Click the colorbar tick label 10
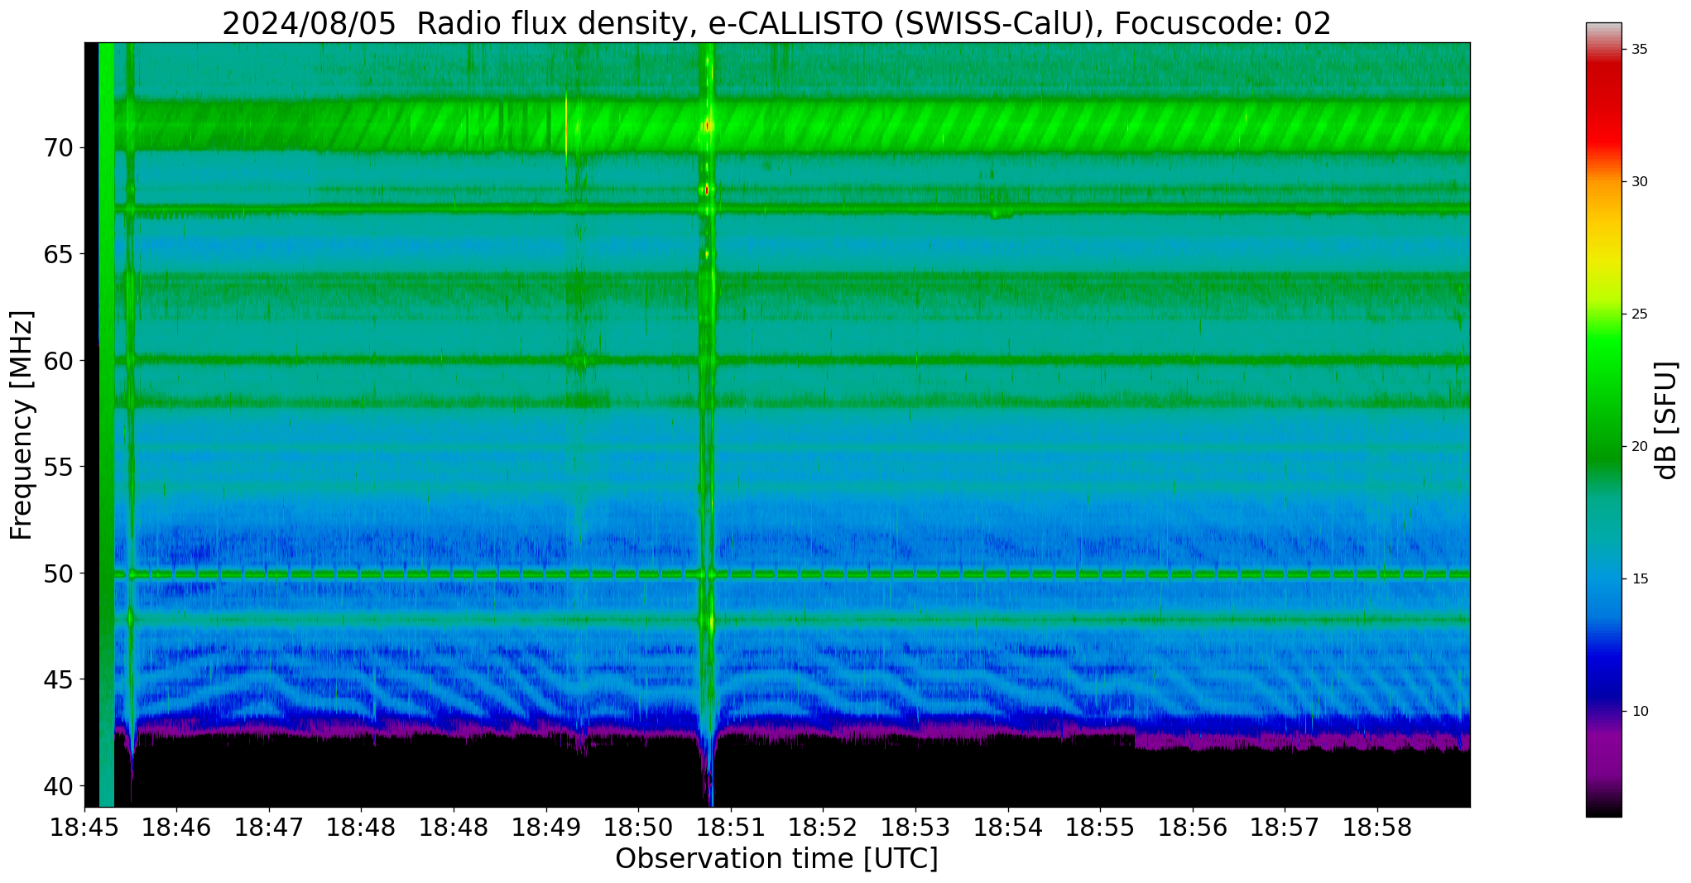Screen dimensions: 1691x883 click(1640, 712)
